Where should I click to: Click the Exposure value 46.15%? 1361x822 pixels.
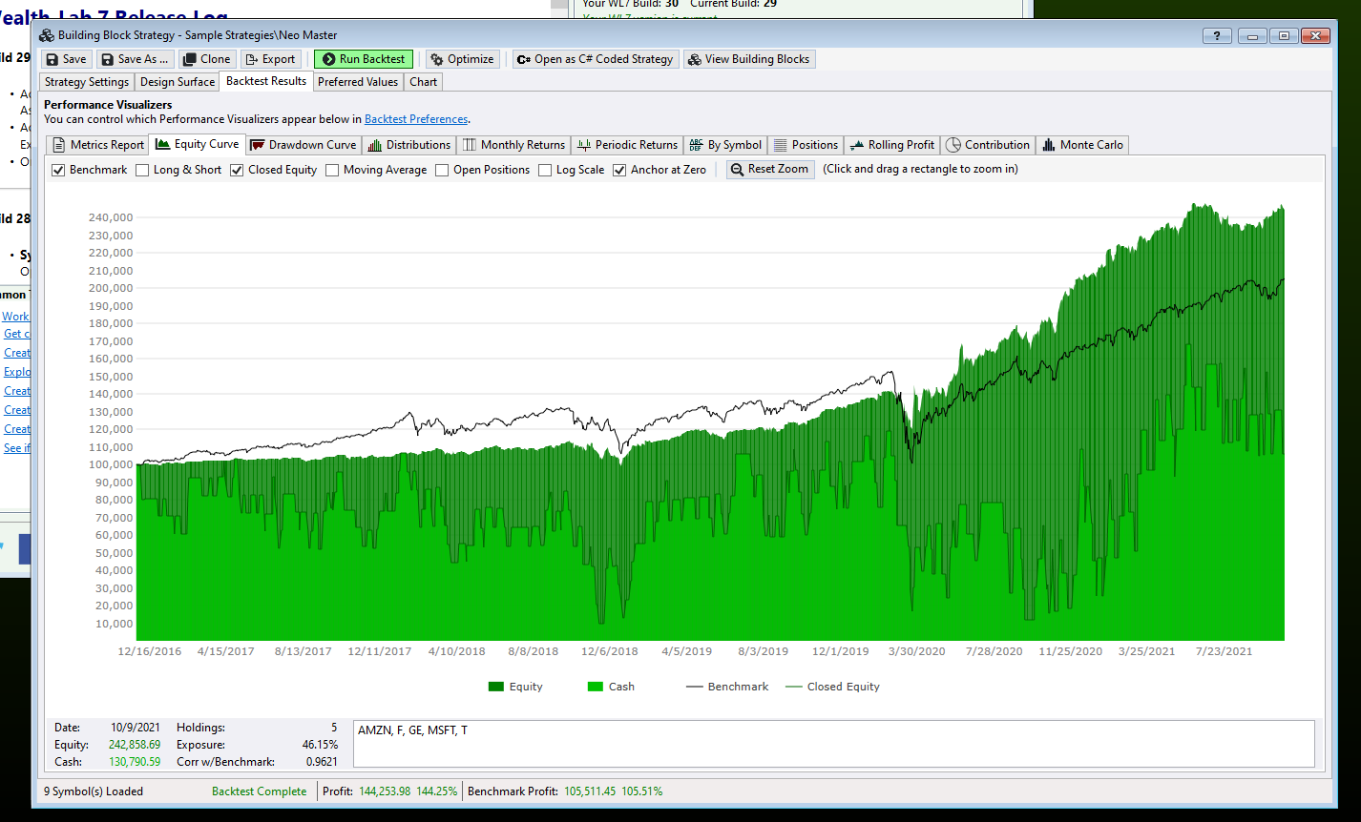click(x=320, y=745)
